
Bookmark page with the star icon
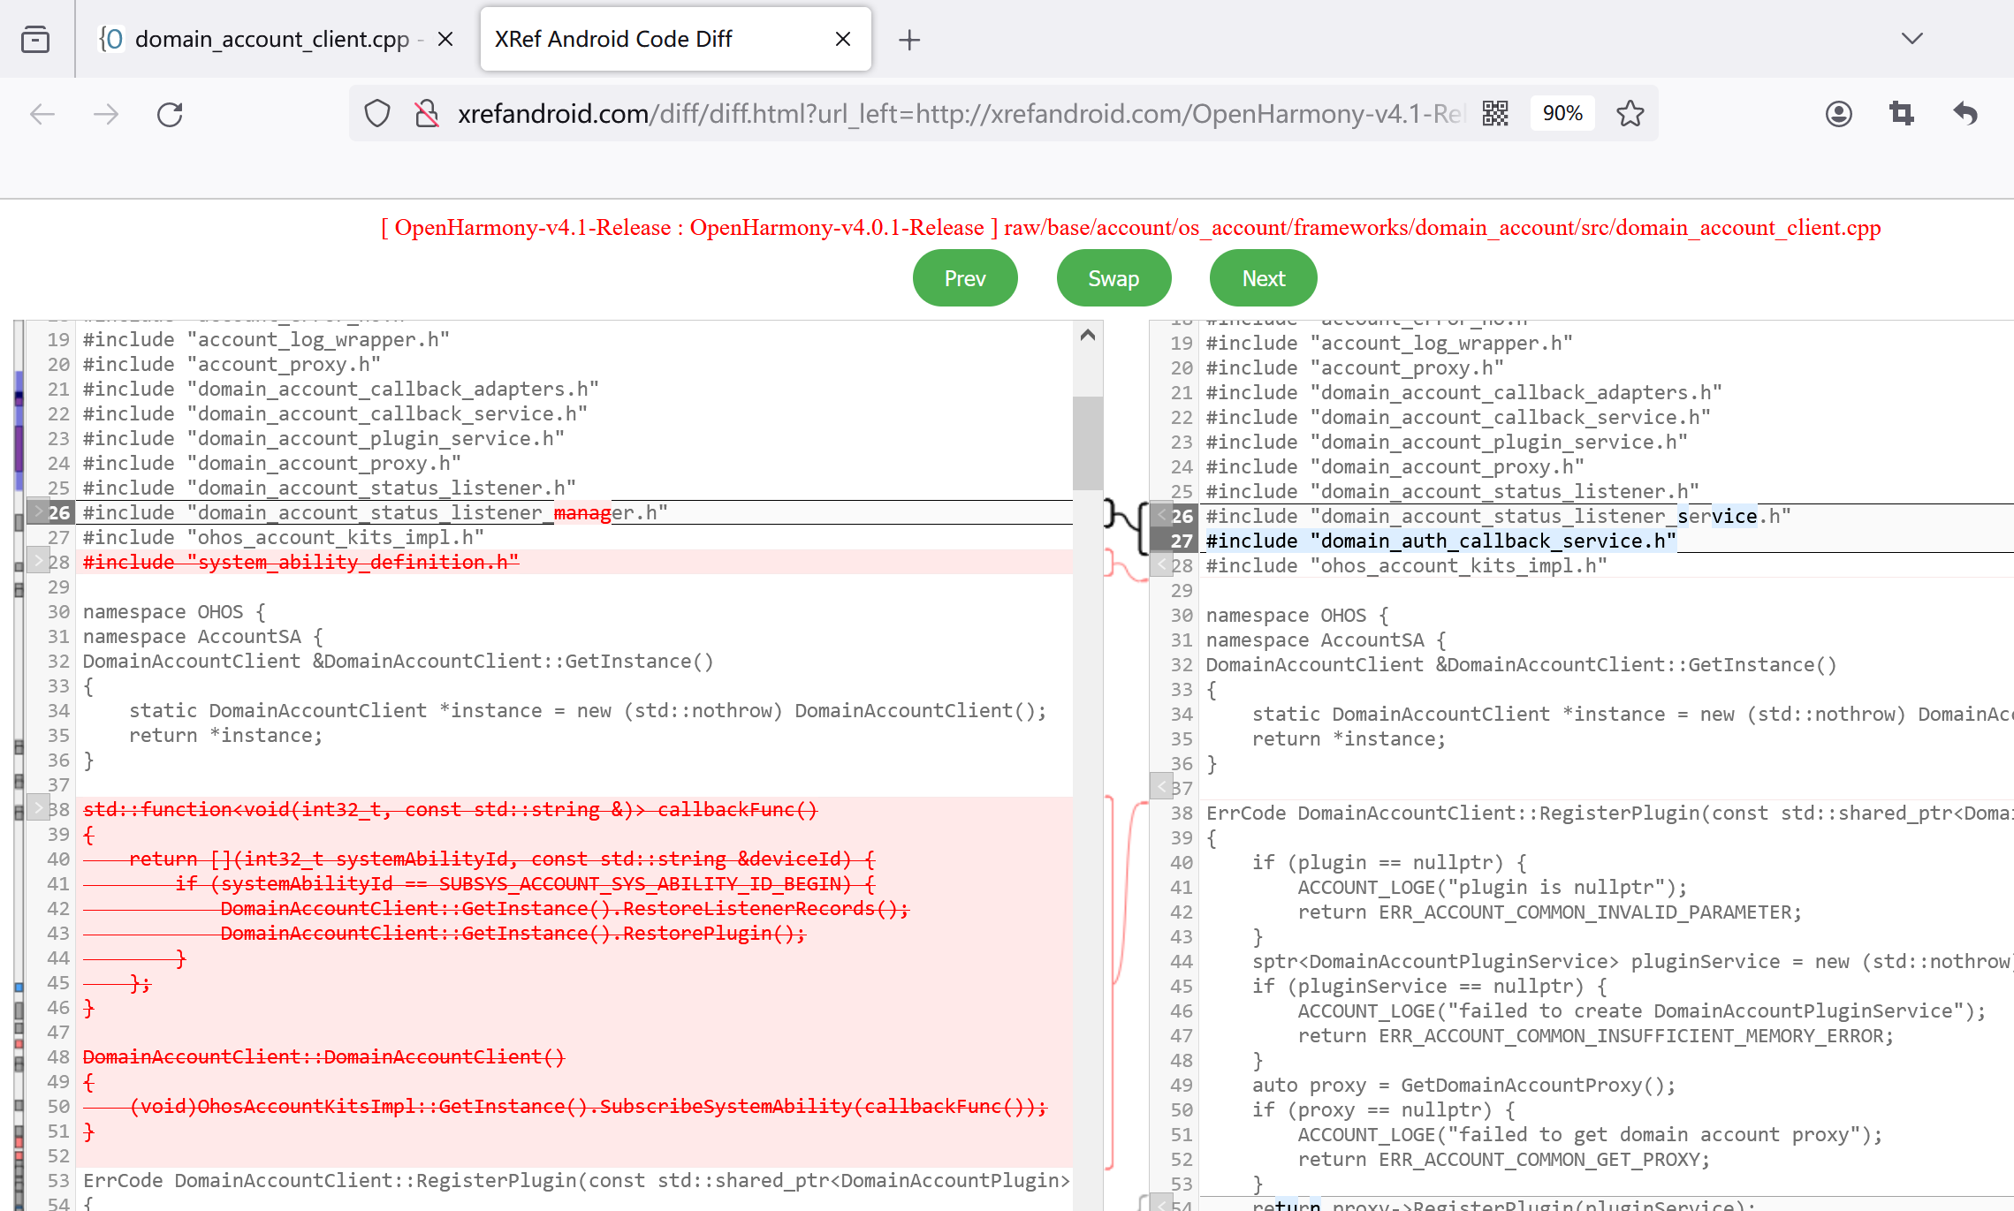[x=1630, y=114]
